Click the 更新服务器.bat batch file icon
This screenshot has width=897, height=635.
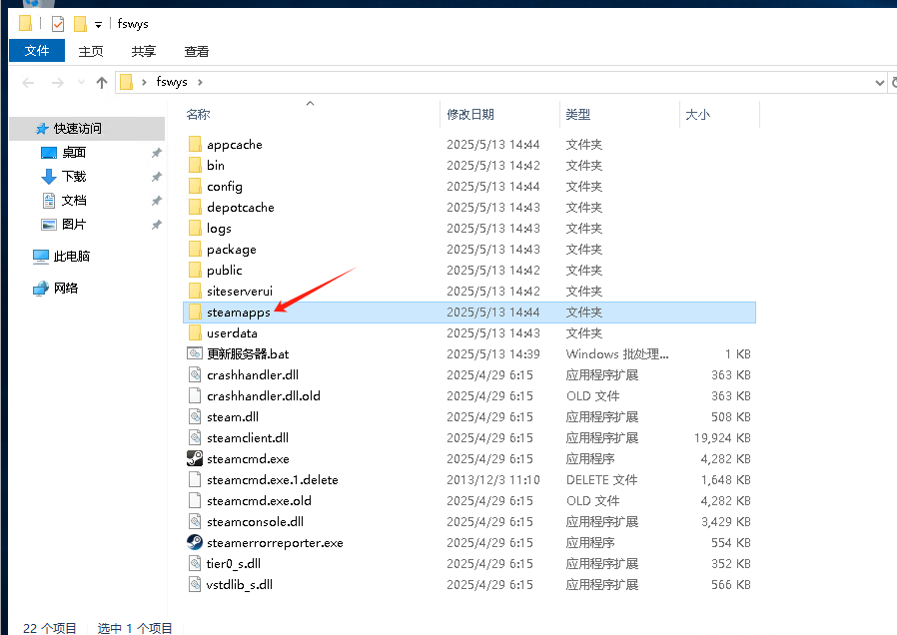coord(195,353)
